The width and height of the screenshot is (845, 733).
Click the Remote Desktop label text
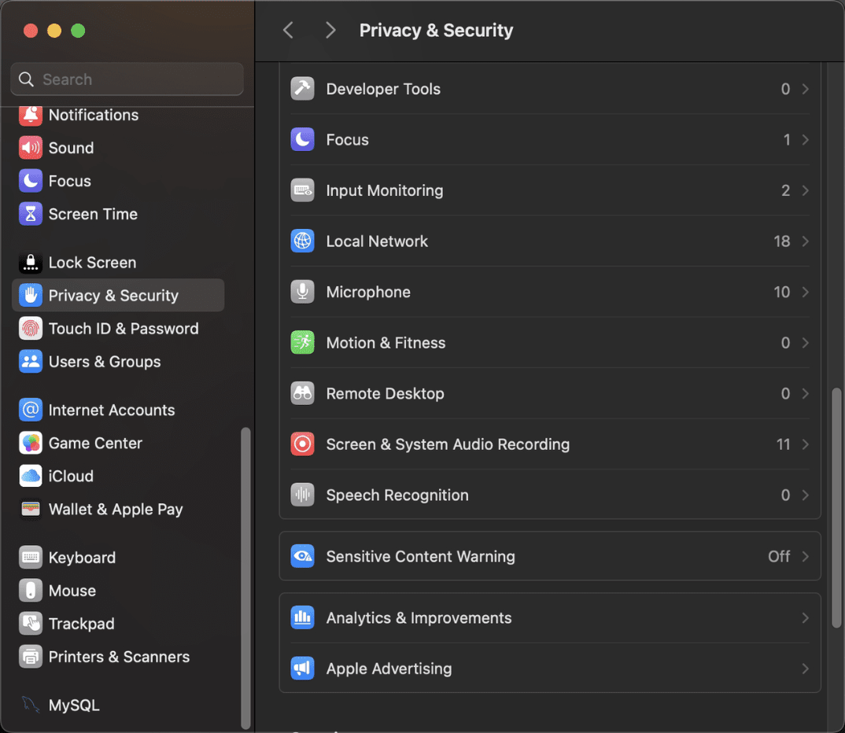point(386,393)
